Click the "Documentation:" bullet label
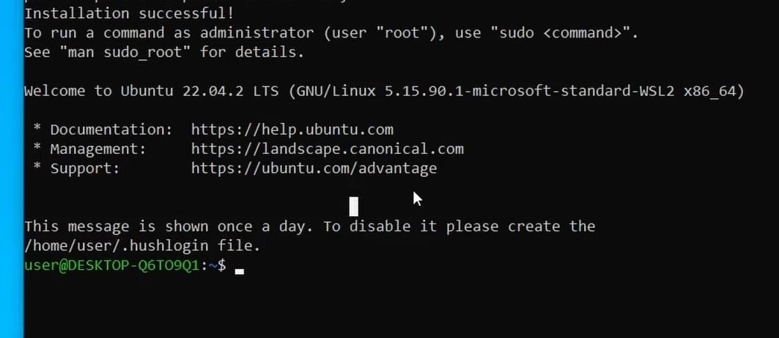 [111, 131]
